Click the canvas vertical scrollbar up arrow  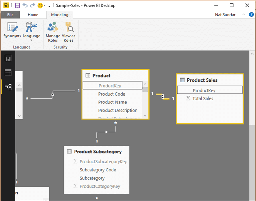pos(252,54)
